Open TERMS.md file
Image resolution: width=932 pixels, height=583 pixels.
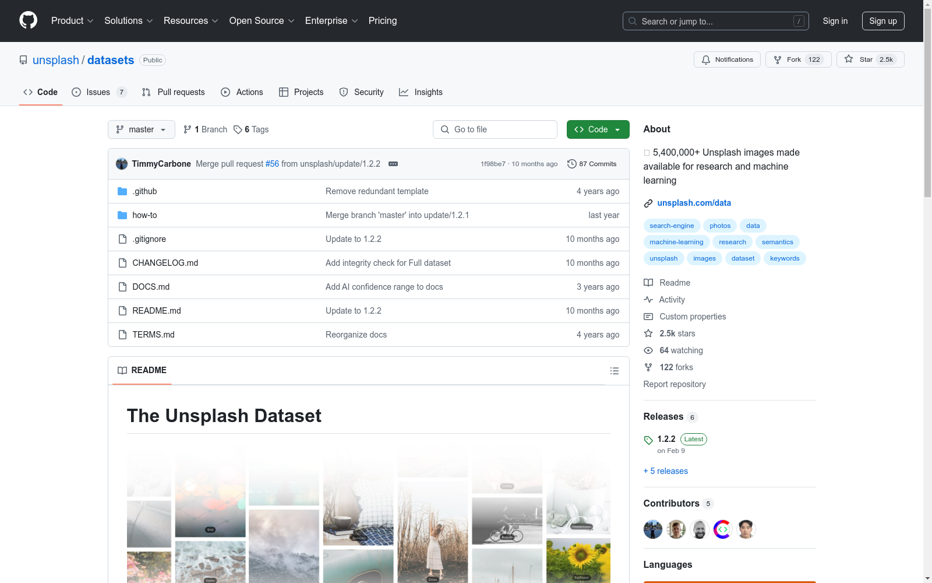click(153, 335)
